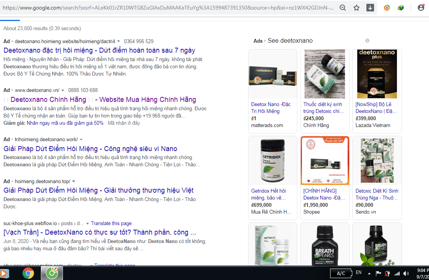Show hidden tray icons with the up arrow
429x280 pixels.
click(369, 274)
